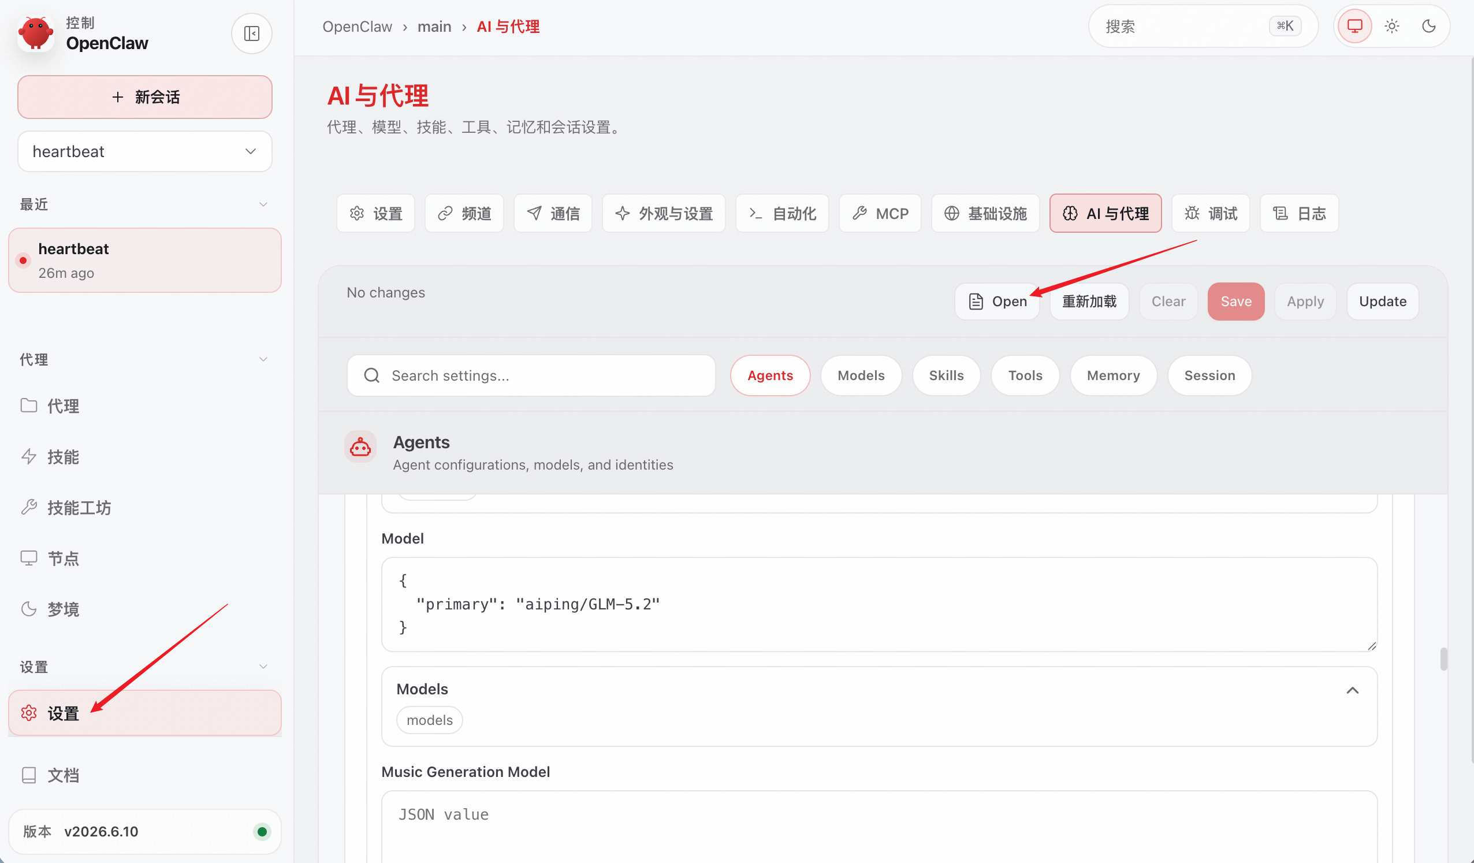Screen dimensions: 1474x863
Task: Open 文档 book item in sidebar
Action: 144,775
